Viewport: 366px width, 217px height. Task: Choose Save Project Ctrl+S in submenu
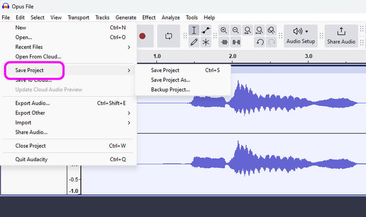(183, 71)
